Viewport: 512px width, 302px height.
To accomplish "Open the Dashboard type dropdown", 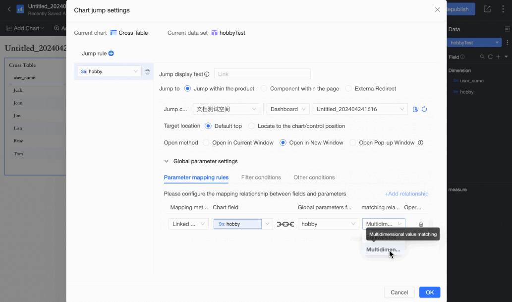I will click(287, 109).
